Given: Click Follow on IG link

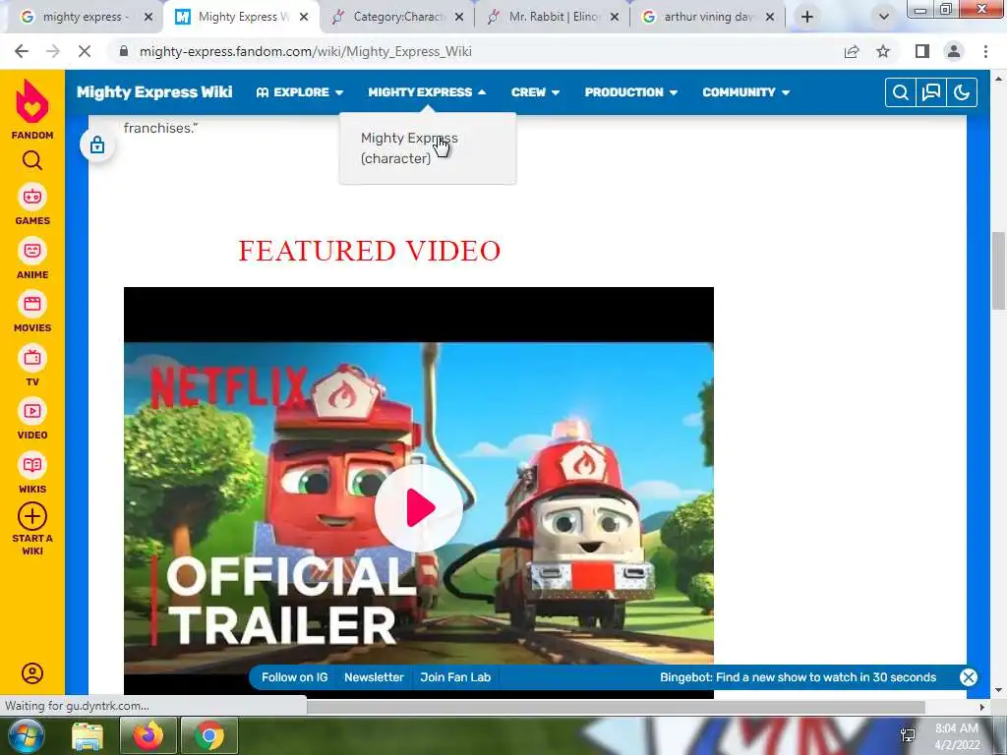Looking at the screenshot, I should coord(295,677).
